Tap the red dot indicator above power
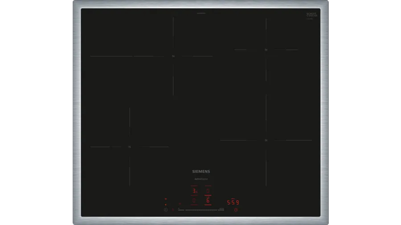Image resolution: width=401 pixels, height=225 pixels. pyautogui.click(x=165, y=205)
